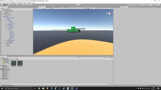Toggle pivot Center button
161x90 pixels.
[24, 5]
